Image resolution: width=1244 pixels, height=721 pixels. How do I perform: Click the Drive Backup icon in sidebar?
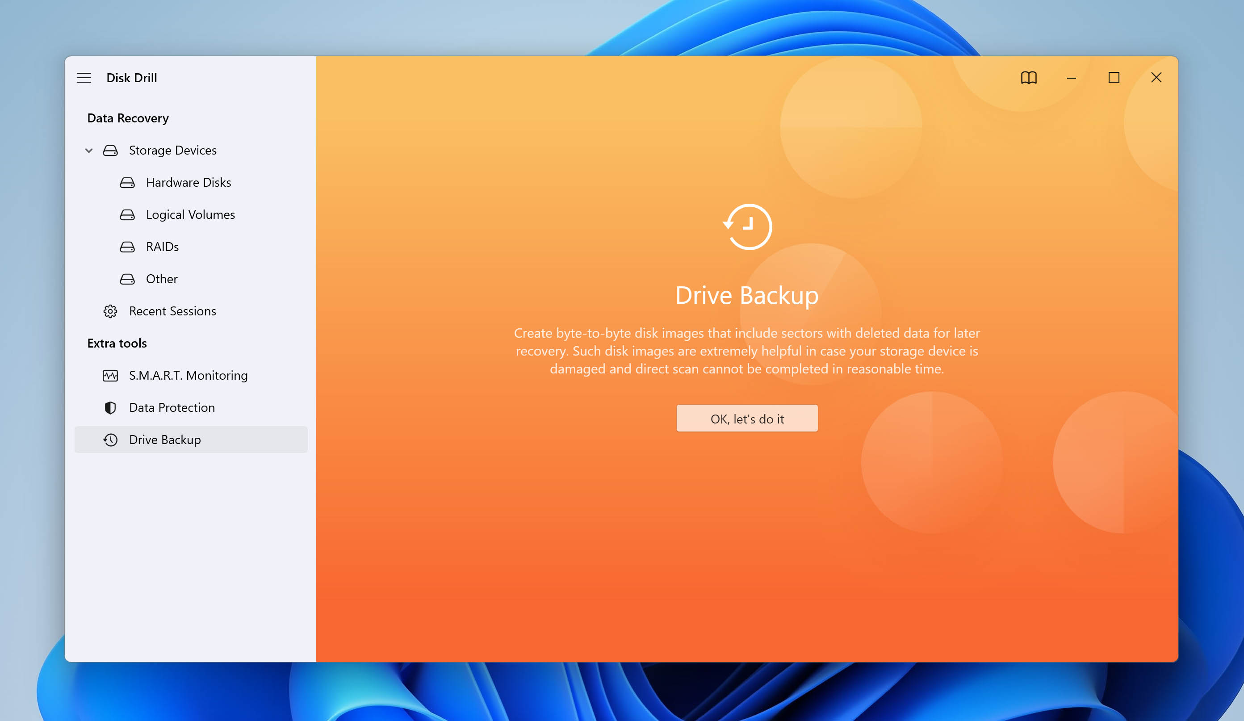click(110, 439)
